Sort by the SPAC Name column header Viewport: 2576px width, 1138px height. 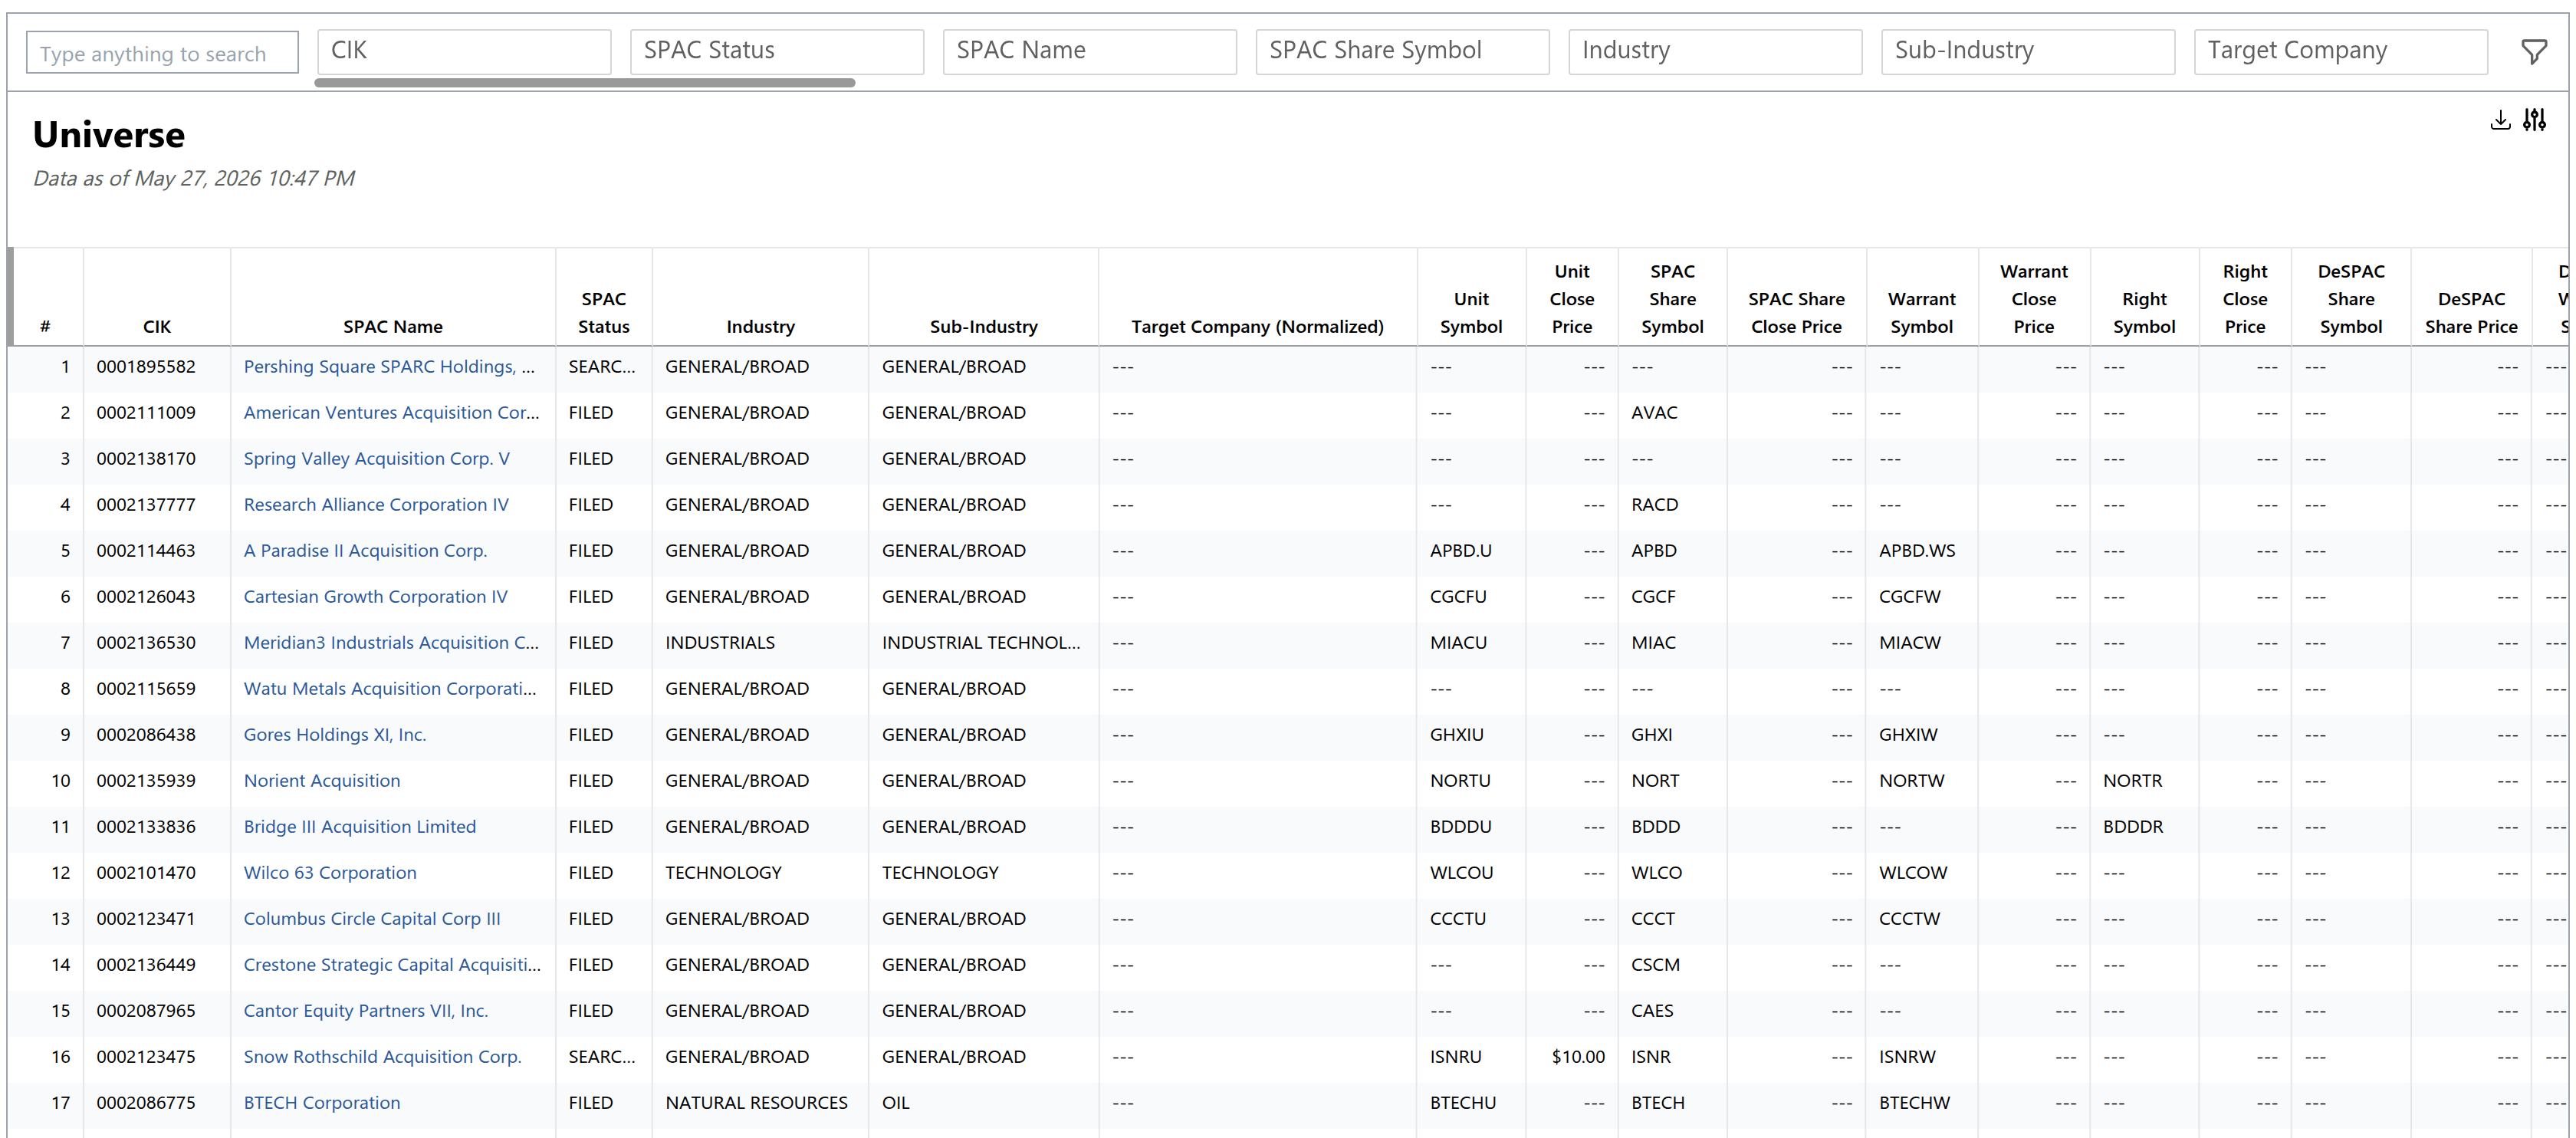[392, 327]
